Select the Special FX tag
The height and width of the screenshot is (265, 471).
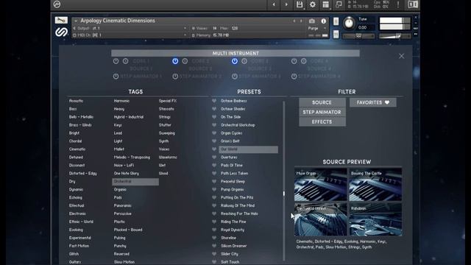click(x=168, y=101)
